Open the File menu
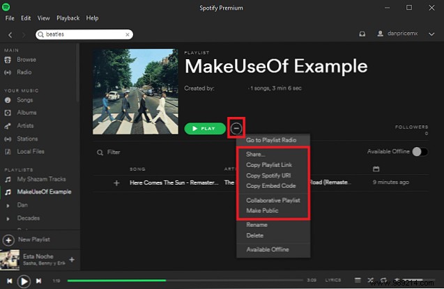The image size is (444, 289). (10, 18)
